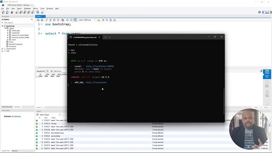272x153 pixels.
Task: Click the reconnect to DBMS icon
Action: (42, 12)
